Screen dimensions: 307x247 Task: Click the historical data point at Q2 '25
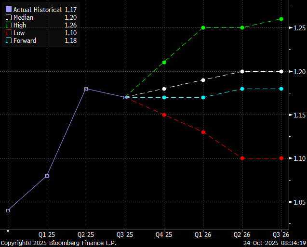86,89
